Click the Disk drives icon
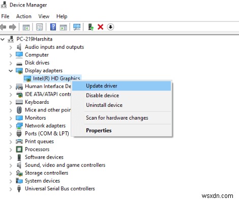This screenshot has height=201, width=239. 19,64
